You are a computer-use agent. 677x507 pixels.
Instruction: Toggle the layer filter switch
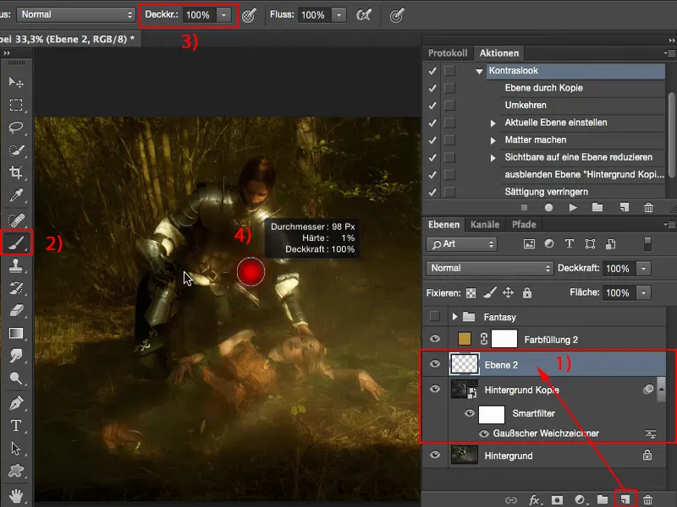[x=647, y=243]
